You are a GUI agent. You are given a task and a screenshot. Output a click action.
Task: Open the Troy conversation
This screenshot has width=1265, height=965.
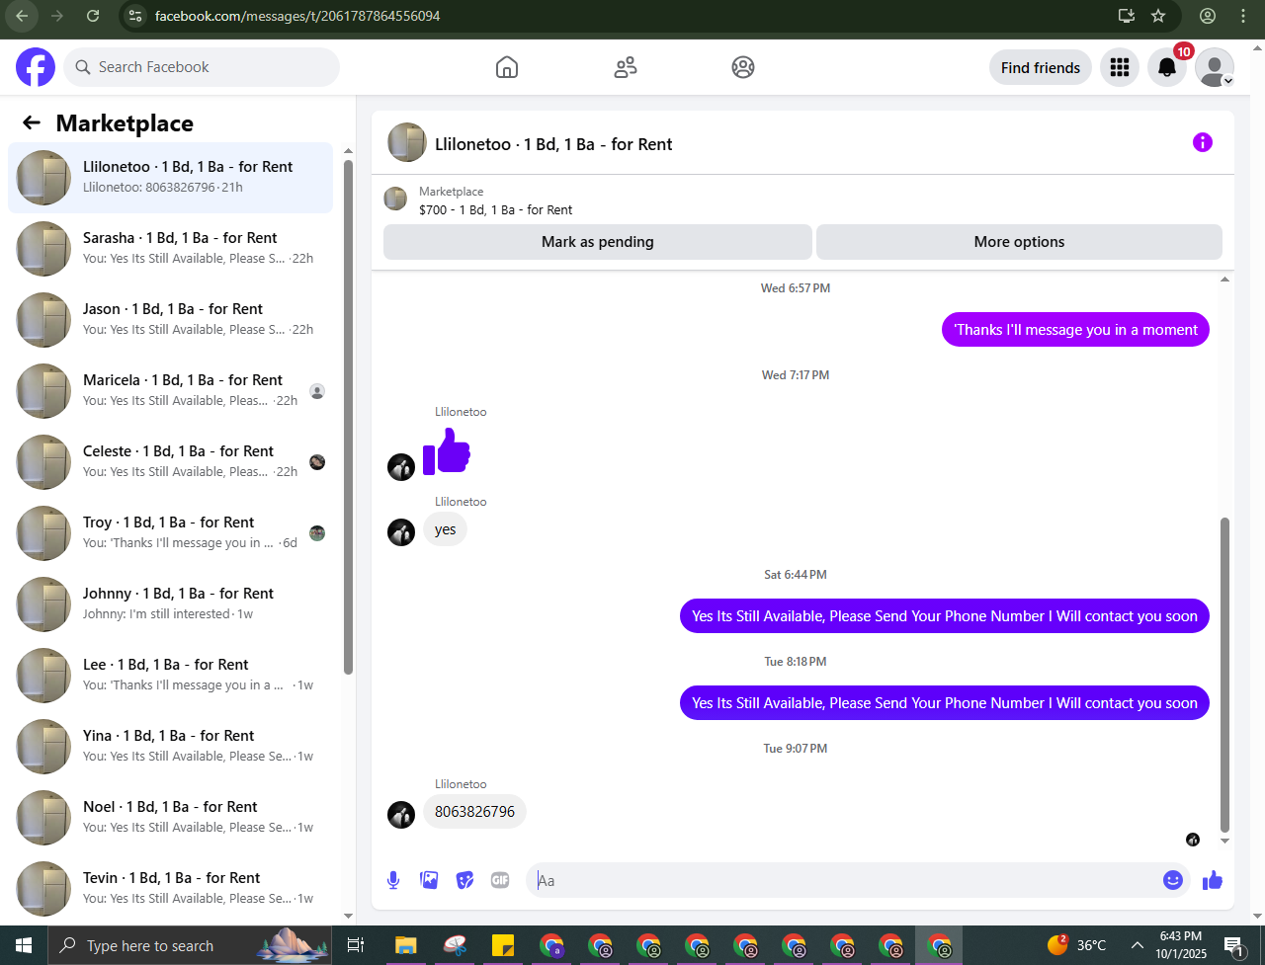point(170,533)
